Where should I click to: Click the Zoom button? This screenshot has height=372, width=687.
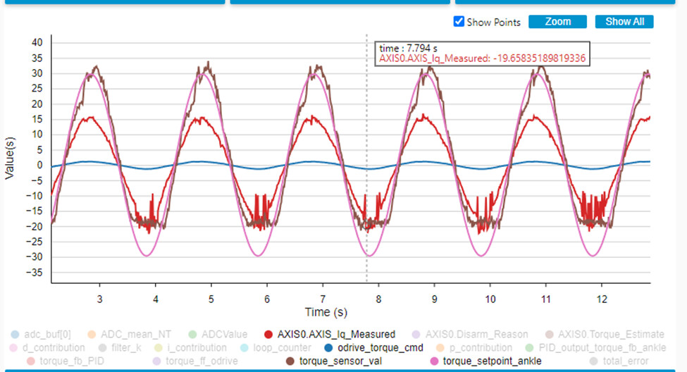[557, 22]
